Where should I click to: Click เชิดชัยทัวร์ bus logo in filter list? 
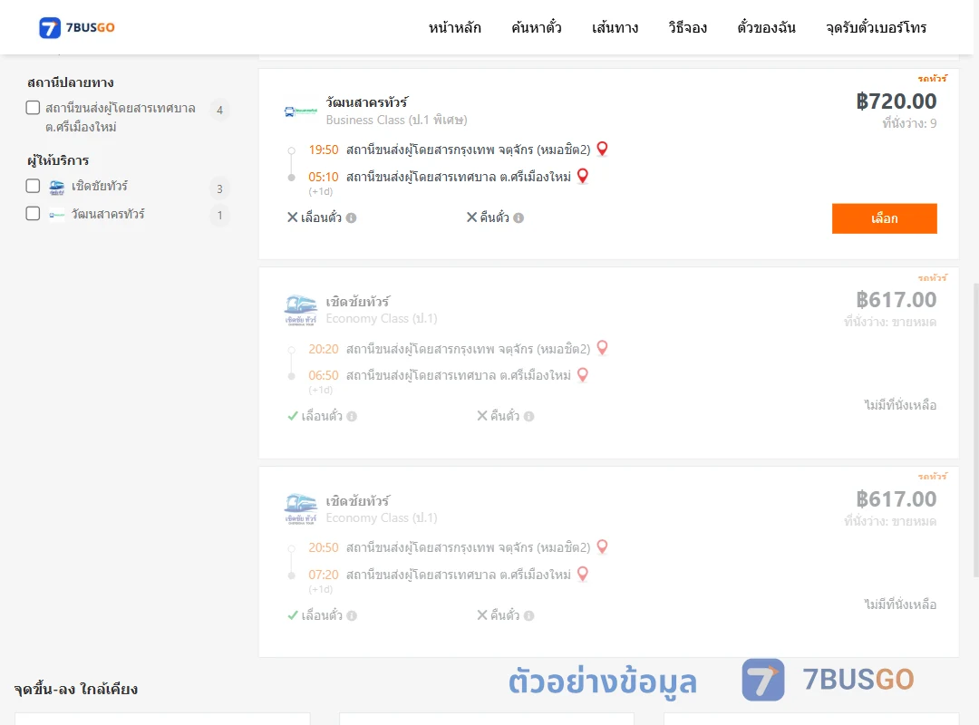click(57, 187)
